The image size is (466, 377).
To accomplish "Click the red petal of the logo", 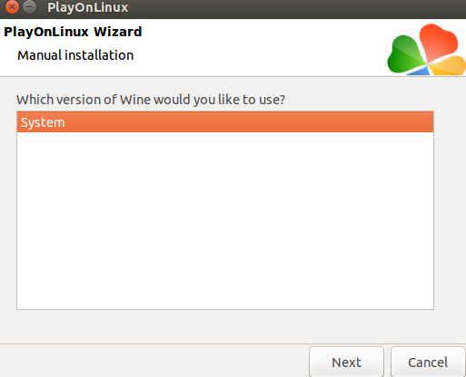I will click(438, 41).
